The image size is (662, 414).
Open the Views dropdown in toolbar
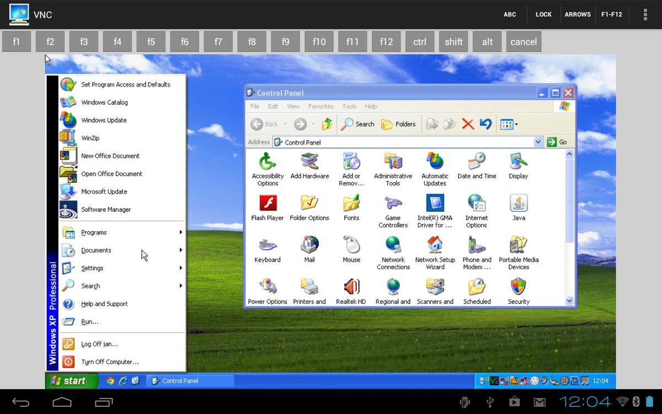509,124
